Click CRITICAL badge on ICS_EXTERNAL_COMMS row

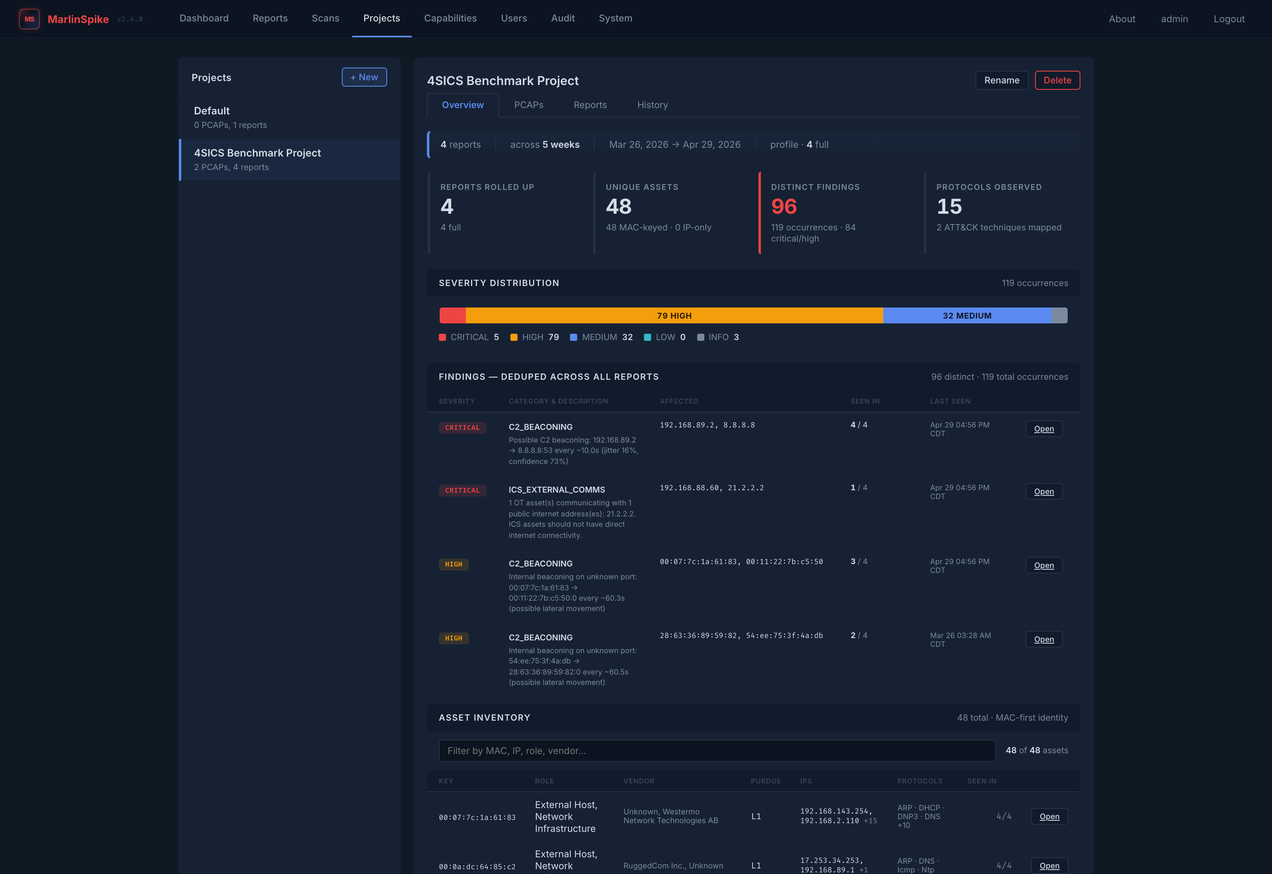462,491
